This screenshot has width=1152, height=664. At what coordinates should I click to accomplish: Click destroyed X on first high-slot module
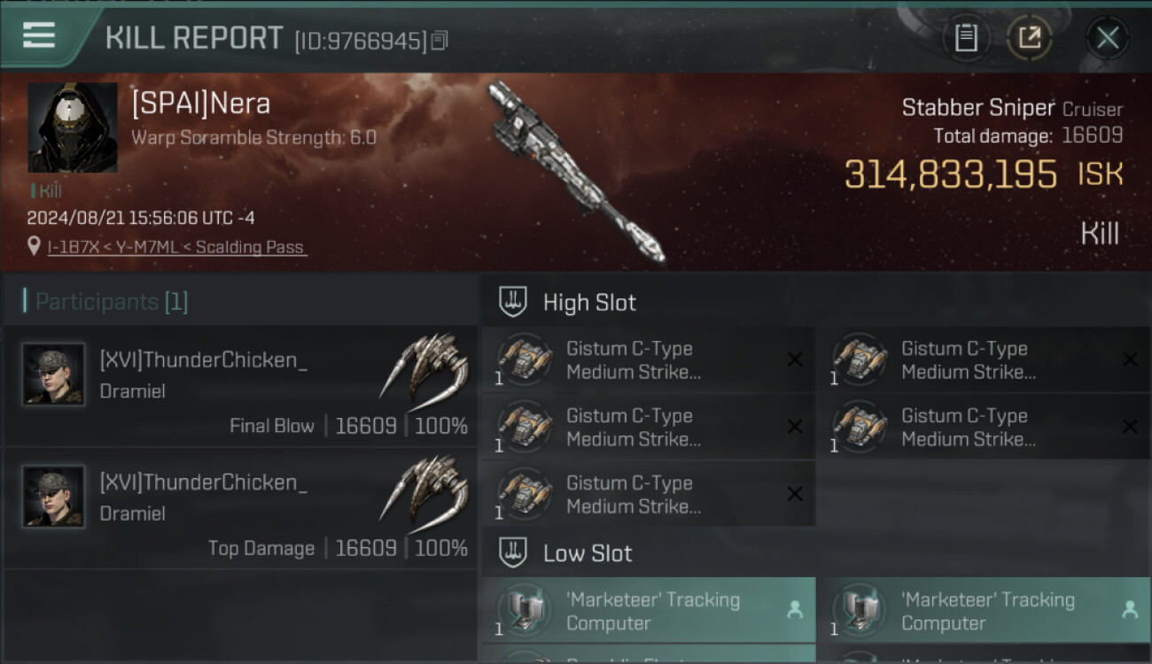(795, 359)
